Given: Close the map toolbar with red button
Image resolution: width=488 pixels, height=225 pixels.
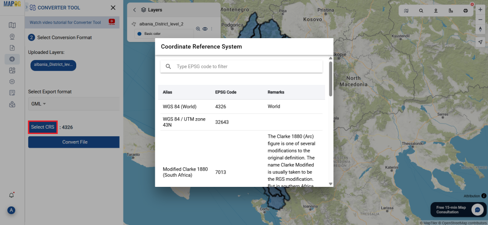Looking at the screenshot, I should [472, 4].
